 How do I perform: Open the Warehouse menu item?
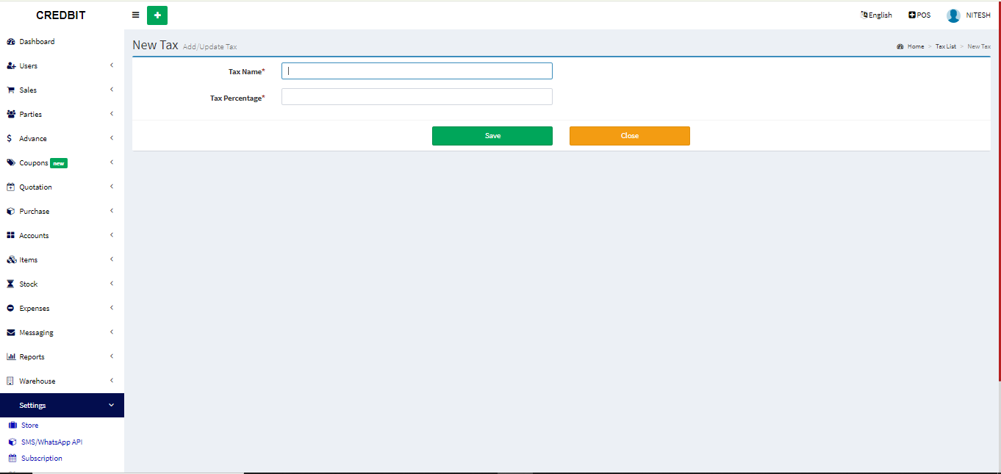[x=62, y=381]
